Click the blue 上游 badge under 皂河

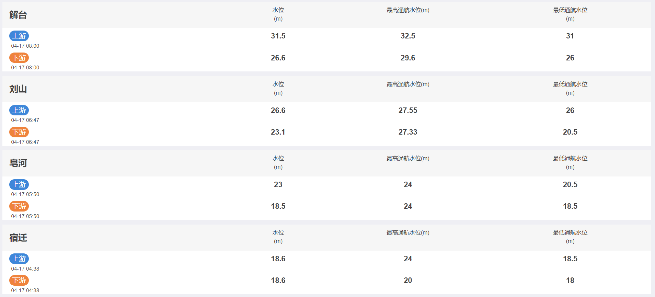coord(19,184)
